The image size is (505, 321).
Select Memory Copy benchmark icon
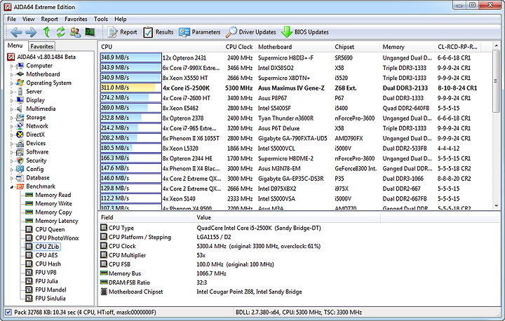click(29, 212)
